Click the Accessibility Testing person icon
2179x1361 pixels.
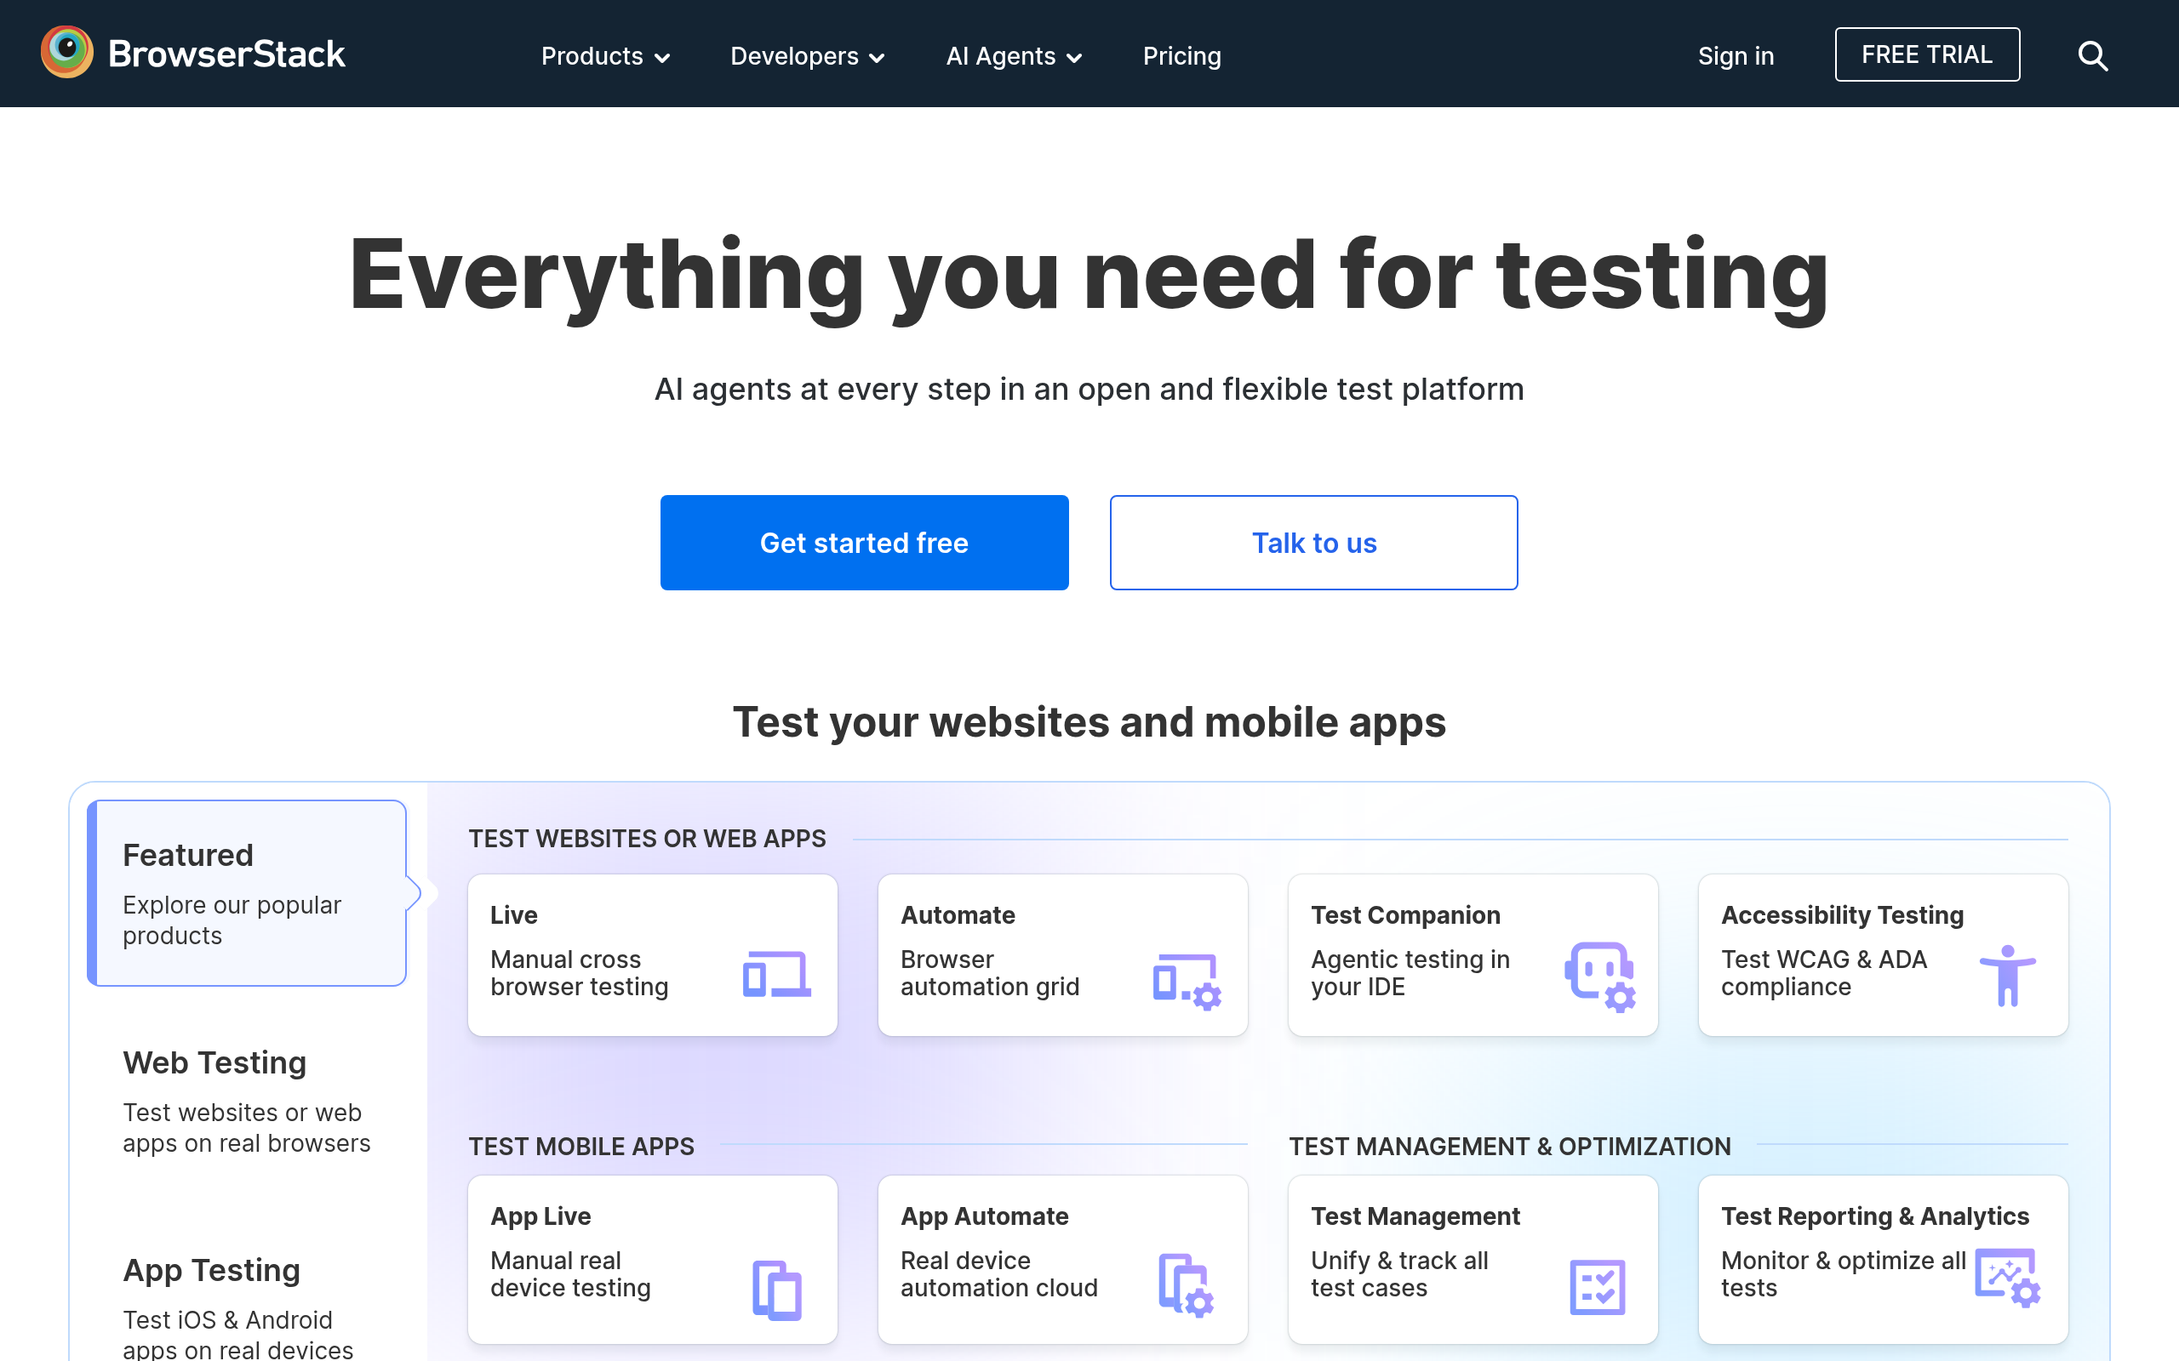(x=2007, y=976)
